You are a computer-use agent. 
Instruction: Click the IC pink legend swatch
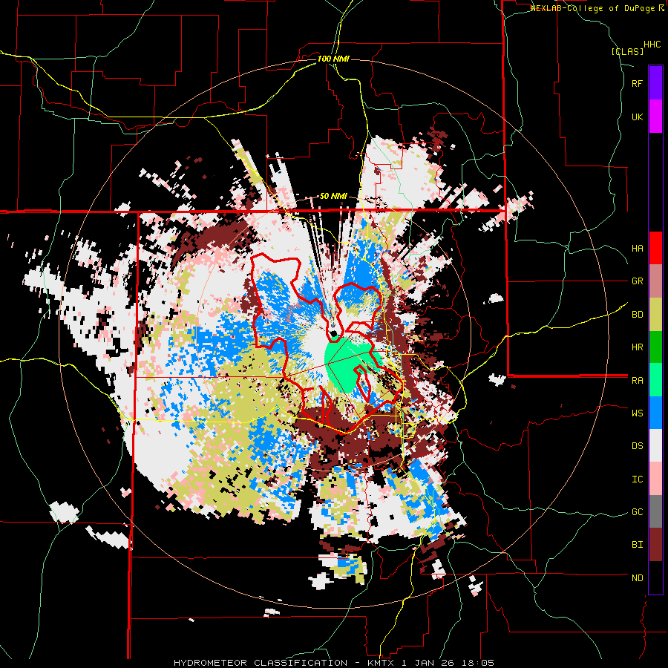(655, 479)
